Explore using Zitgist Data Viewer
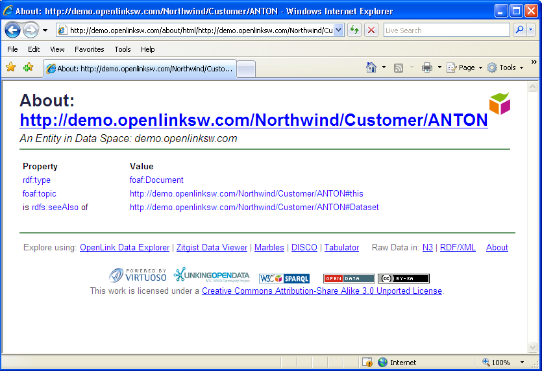Image resolution: width=542 pixels, height=371 pixels. [212, 247]
